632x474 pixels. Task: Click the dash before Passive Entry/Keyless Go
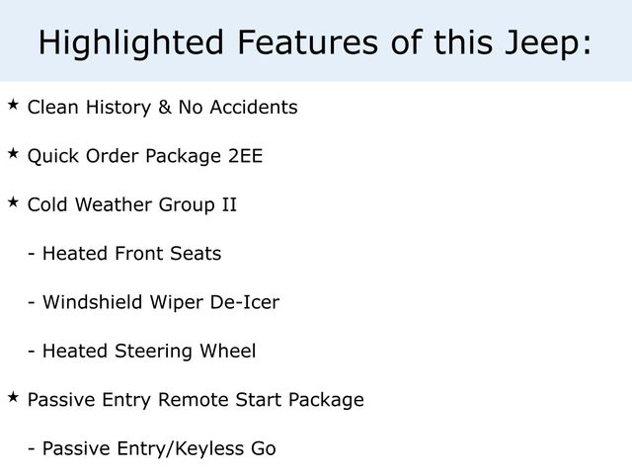coord(33,449)
